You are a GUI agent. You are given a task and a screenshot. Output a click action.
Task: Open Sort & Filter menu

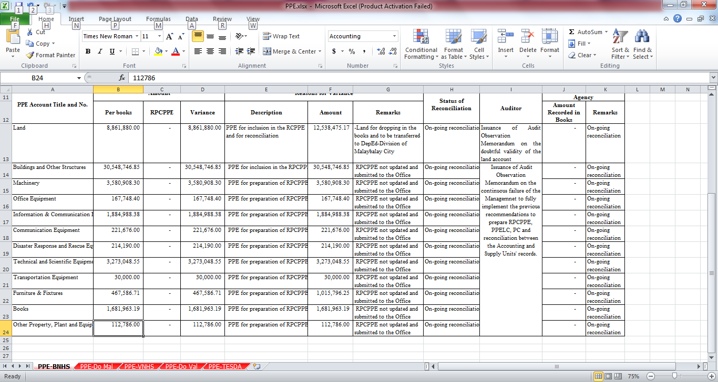coord(620,44)
